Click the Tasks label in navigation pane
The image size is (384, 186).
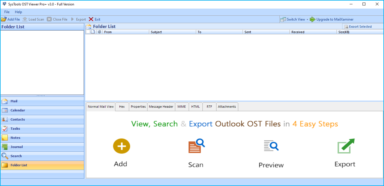coord(15,129)
